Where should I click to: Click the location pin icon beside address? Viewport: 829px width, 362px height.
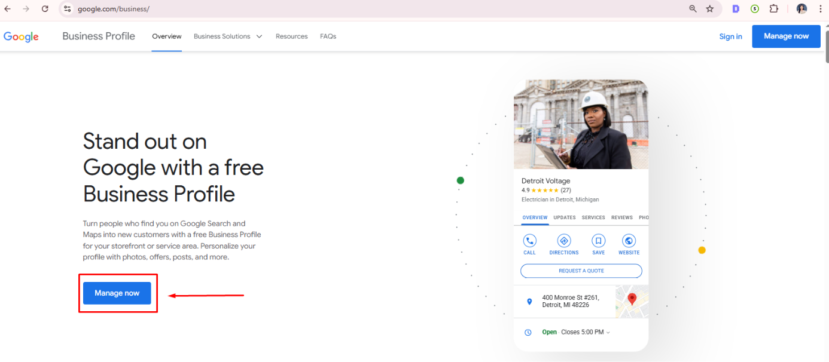point(529,302)
